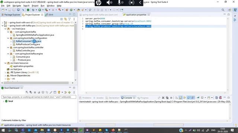Collapse the spring-boot-with-kafka-poc project
Viewport: 238px width, 133px height.
pos(3,25)
